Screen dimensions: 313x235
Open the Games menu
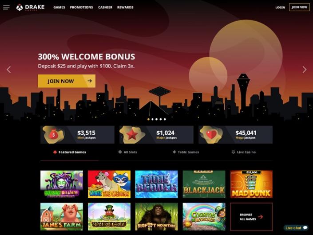59,8
